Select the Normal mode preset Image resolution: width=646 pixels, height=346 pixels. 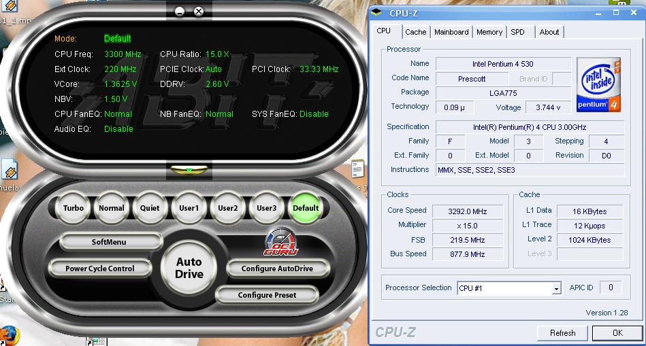click(x=111, y=208)
